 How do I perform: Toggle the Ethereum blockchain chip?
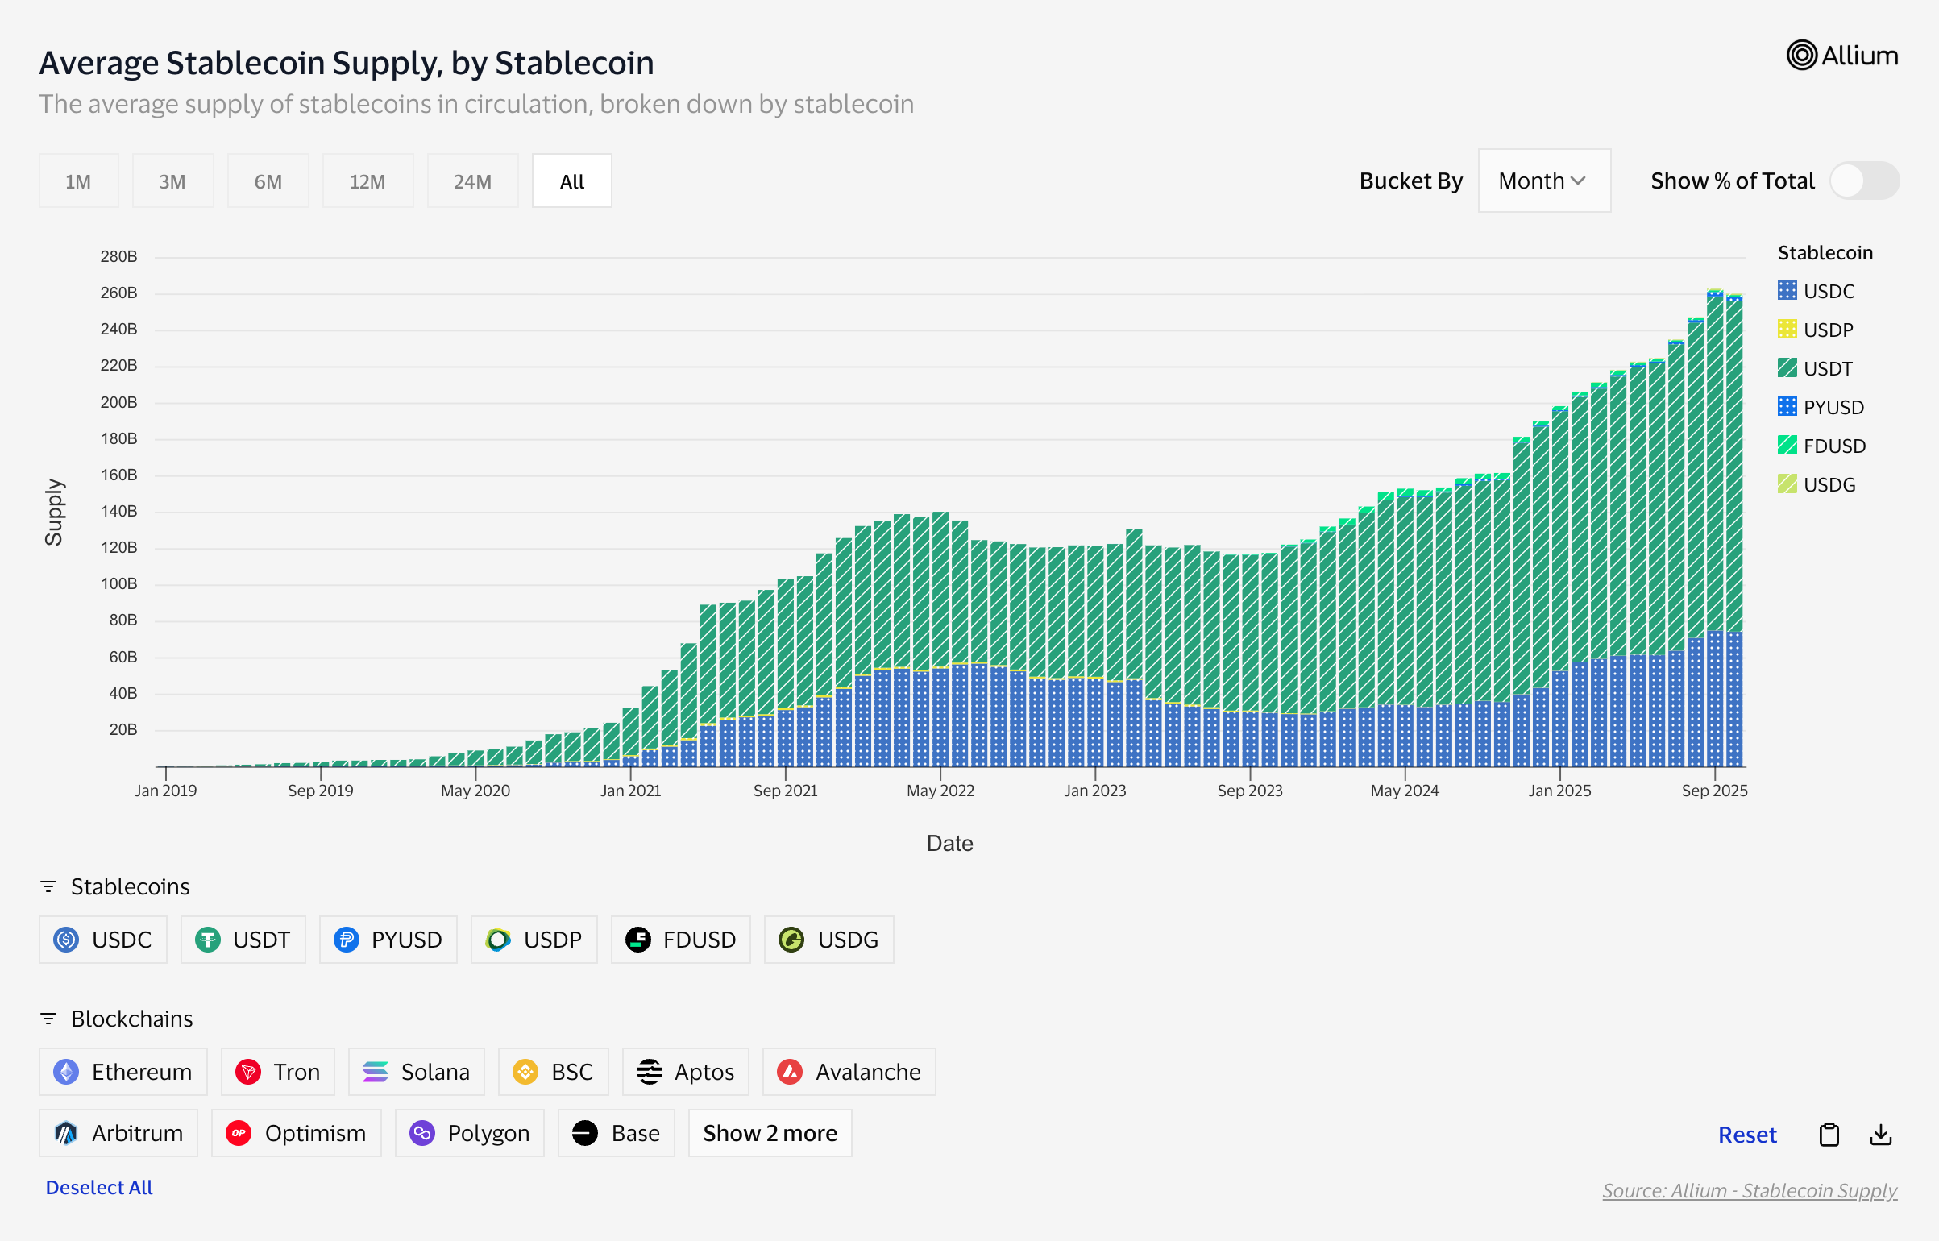[123, 1072]
